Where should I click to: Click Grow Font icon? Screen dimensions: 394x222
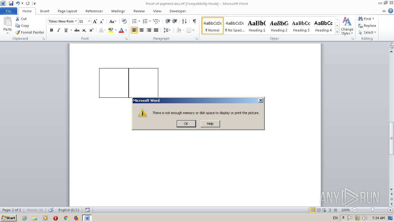(x=95, y=21)
